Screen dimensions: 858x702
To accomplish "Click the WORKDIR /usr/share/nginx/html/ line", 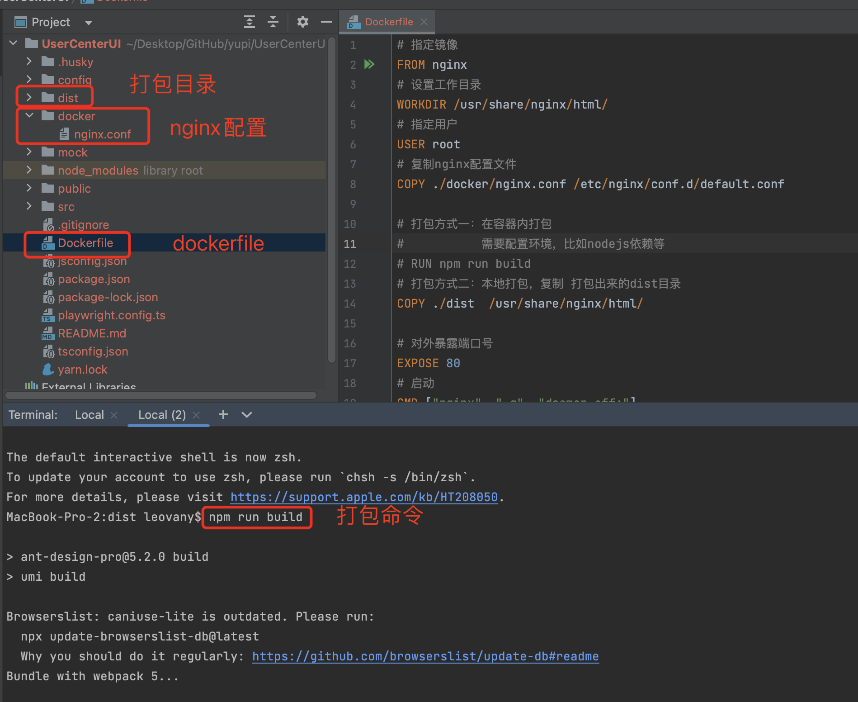I will (x=502, y=104).
